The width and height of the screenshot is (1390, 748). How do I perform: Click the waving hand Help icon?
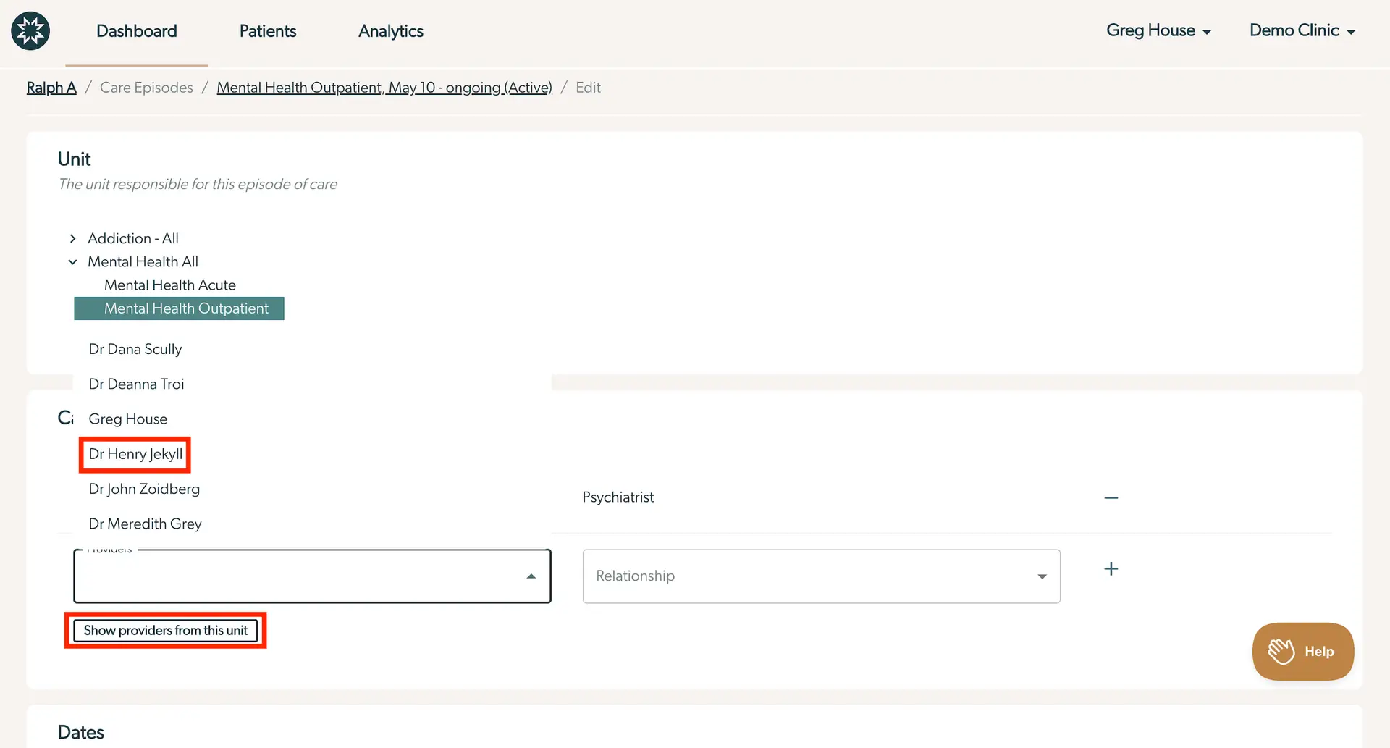(1281, 651)
